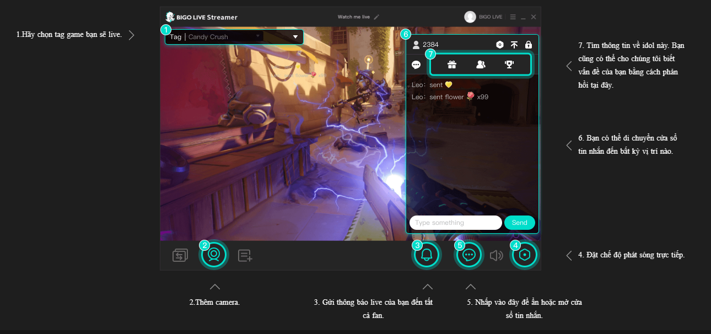Expand the Tag dropdown white arrow

(295, 37)
